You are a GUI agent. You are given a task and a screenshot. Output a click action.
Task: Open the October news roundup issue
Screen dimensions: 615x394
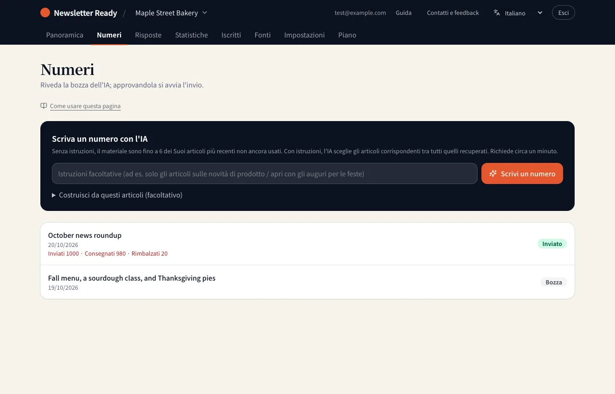pos(307,244)
